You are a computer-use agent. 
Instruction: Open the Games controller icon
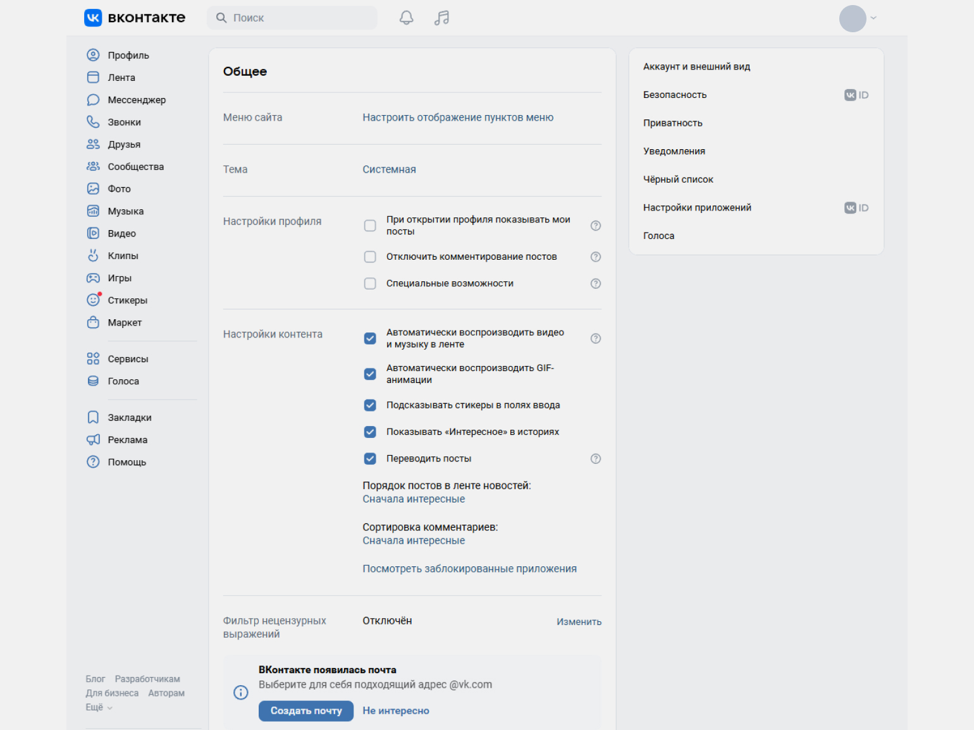click(x=93, y=278)
